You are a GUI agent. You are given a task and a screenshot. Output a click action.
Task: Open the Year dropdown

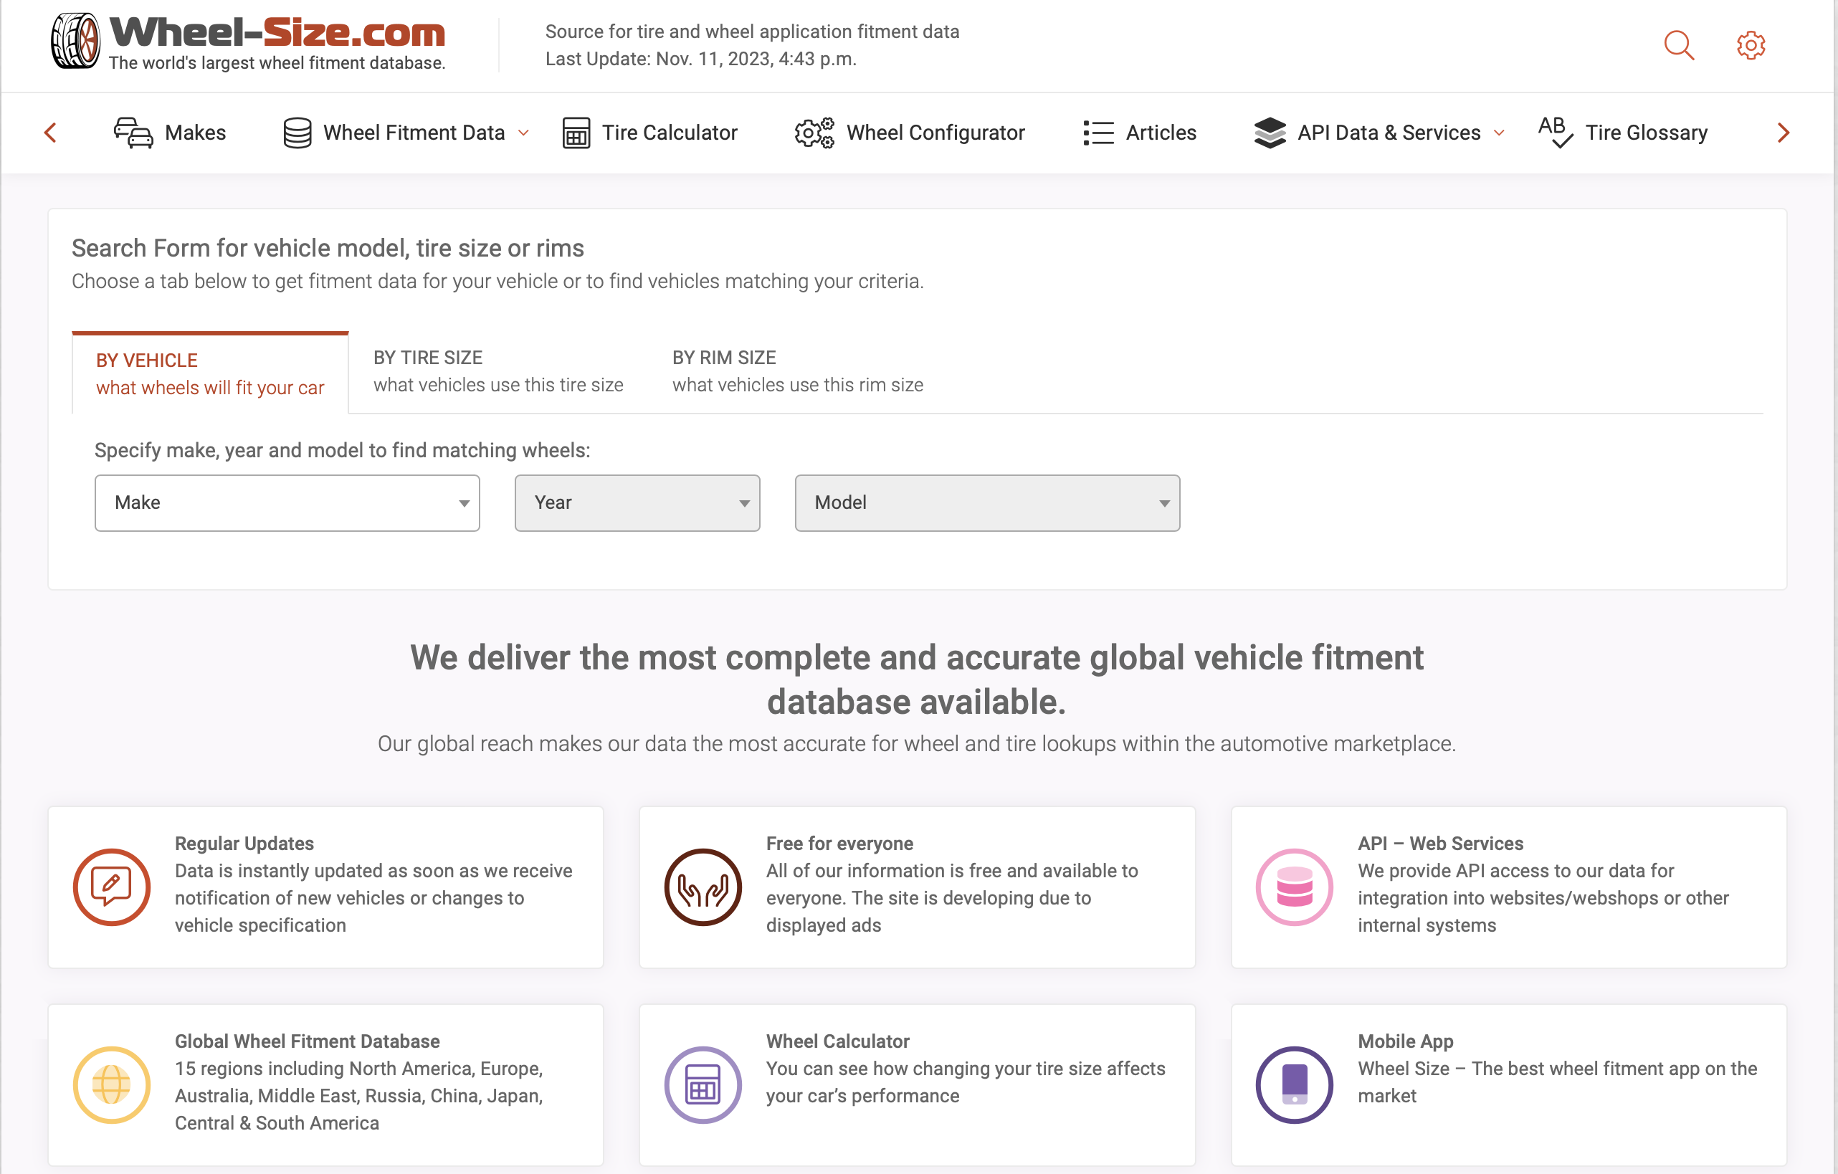pyautogui.click(x=637, y=503)
